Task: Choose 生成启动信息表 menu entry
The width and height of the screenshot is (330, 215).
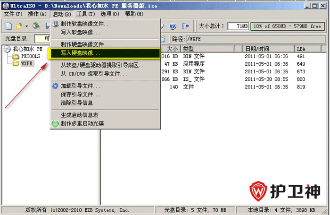Action: coord(105,115)
